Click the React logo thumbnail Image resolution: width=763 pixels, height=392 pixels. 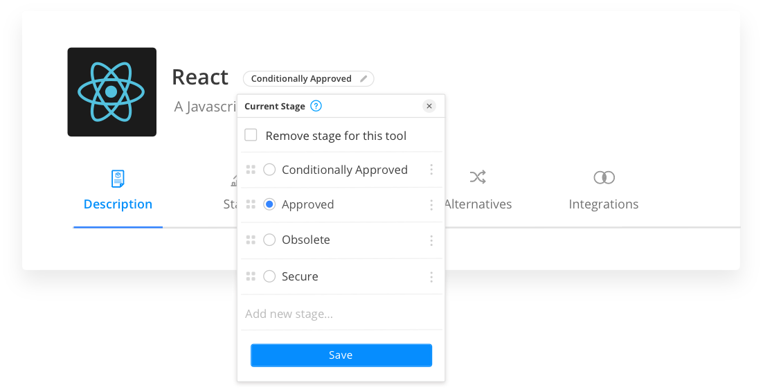[x=111, y=92]
